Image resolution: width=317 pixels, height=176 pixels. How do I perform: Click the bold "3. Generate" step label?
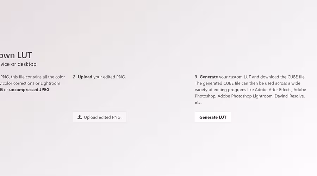206,77
